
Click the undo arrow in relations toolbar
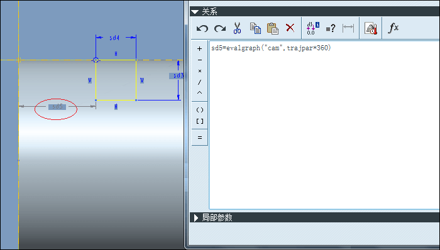tap(202, 28)
